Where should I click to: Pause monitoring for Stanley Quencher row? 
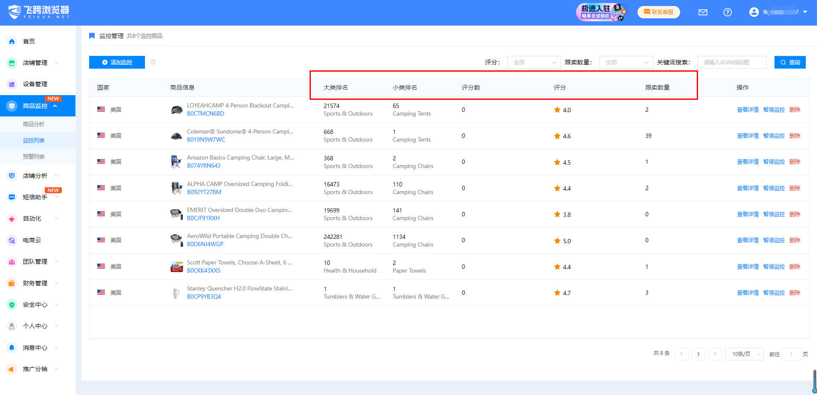[x=774, y=293]
